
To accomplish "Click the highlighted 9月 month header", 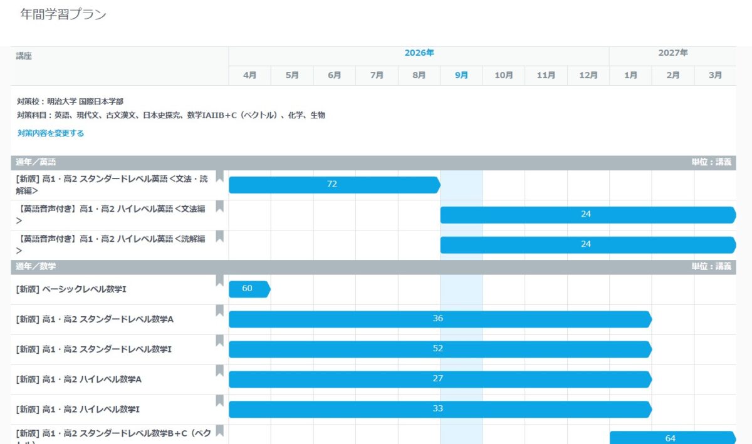I will coord(461,75).
